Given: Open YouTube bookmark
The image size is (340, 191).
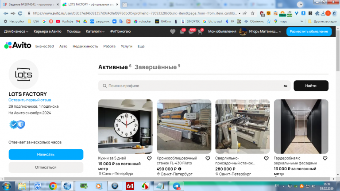Looking at the screenshot, I should click(64, 21).
